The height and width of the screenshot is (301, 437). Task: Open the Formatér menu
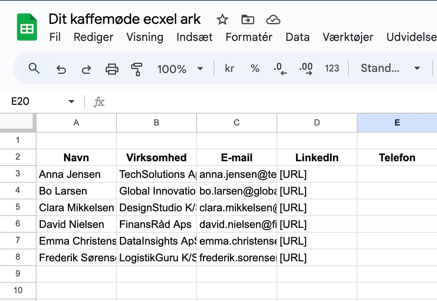pyautogui.click(x=249, y=37)
